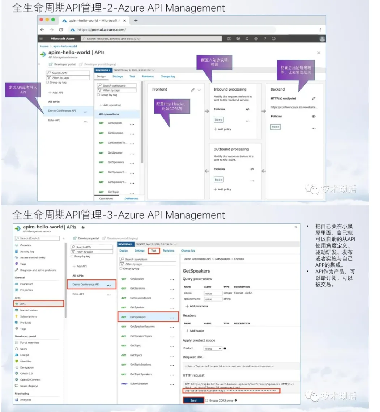Collapse the left sidebar with double chevron

point(64,239)
